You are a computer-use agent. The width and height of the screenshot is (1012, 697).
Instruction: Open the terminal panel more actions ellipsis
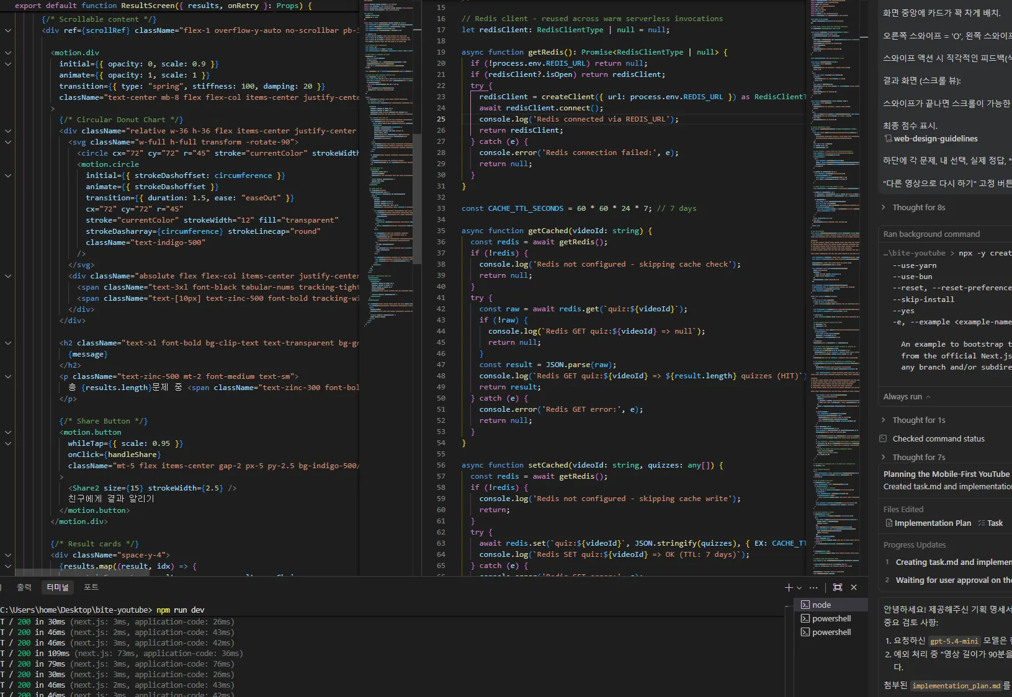pyautogui.click(x=813, y=587)
